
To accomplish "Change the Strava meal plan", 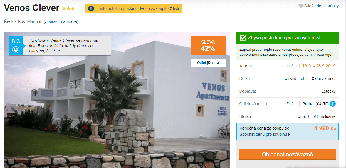I will pyautogui.click(x=304, y=116).
